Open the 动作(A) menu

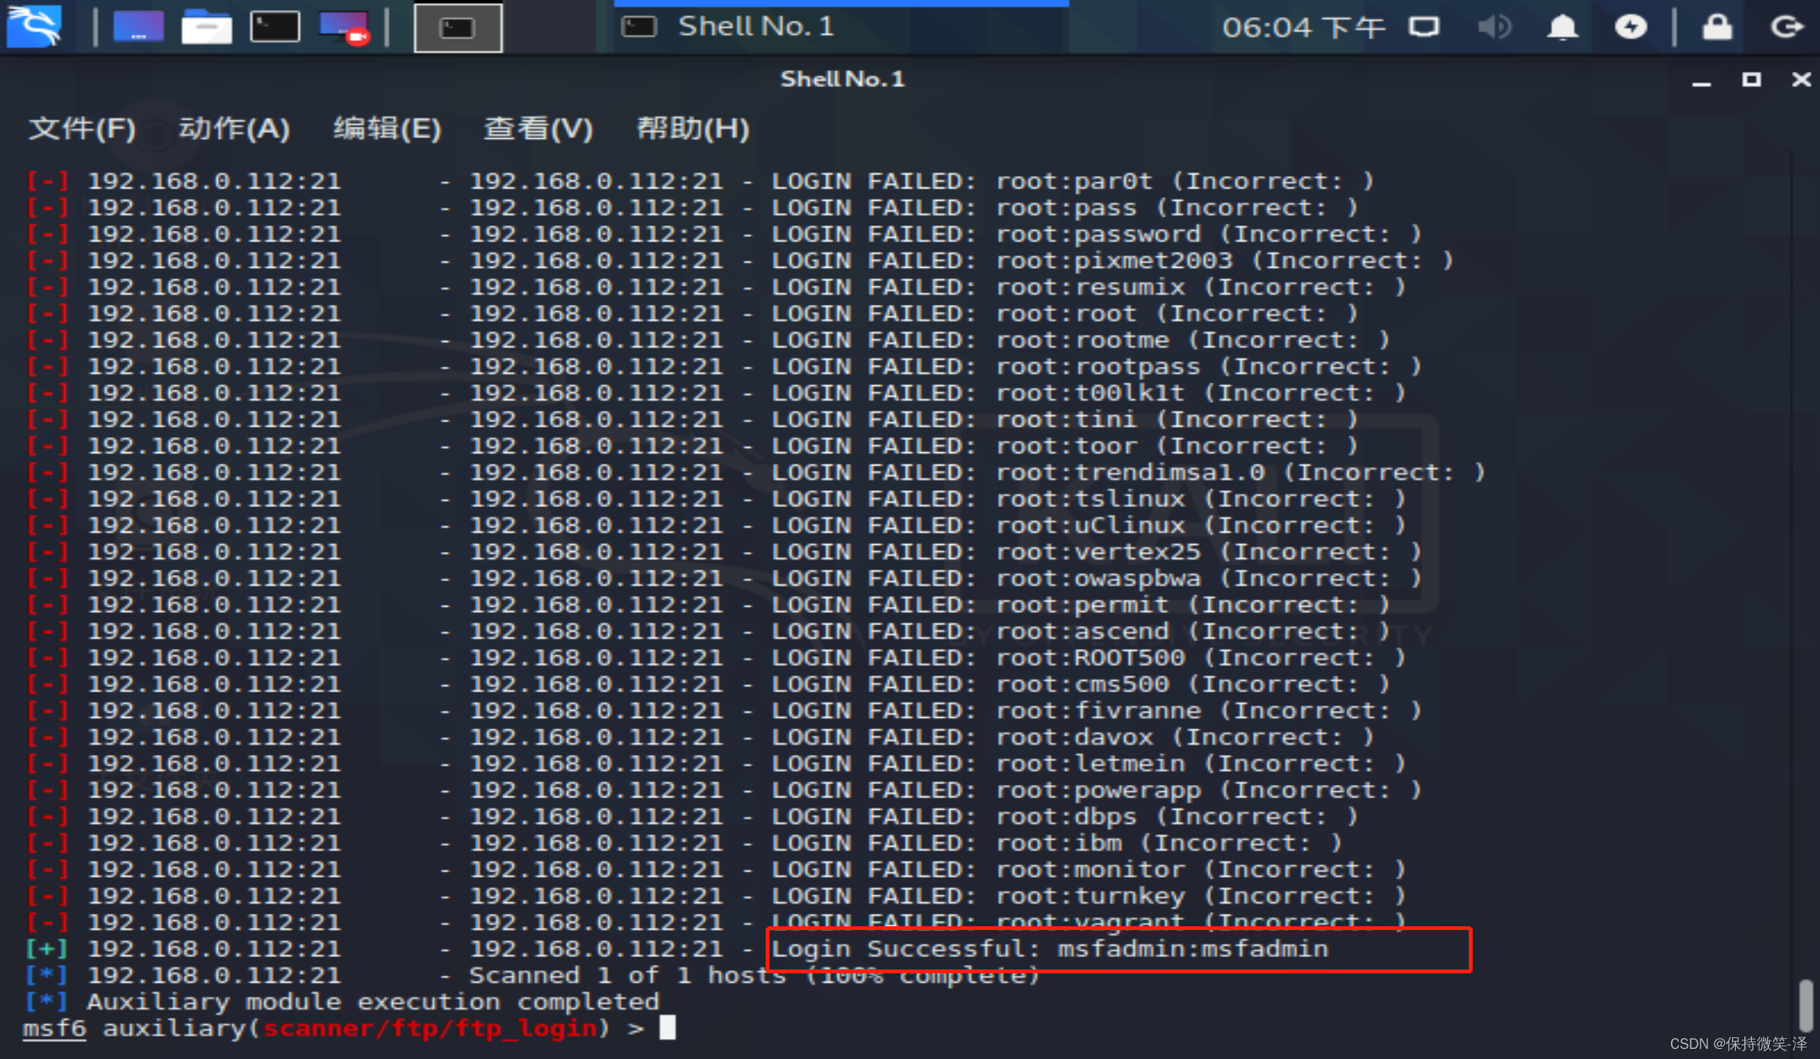click(x=234, y=128)
